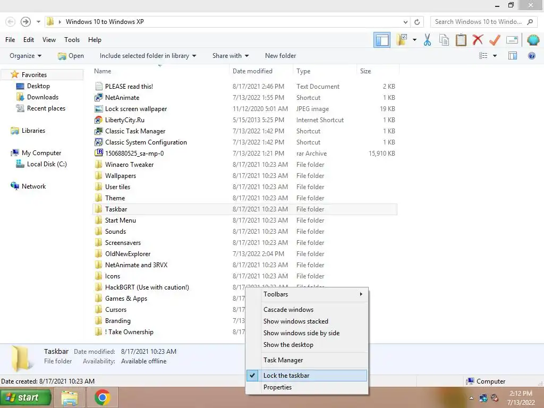Open the File menu

click(x=10, y=40)
